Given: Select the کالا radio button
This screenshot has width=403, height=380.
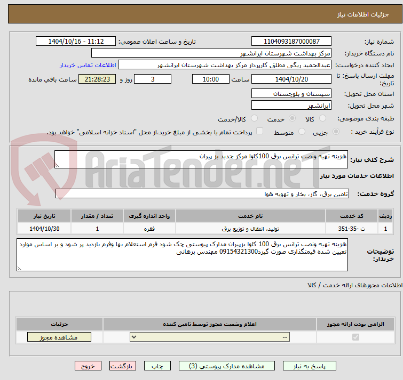Looking at the screenshot, I should coord(322,118).
